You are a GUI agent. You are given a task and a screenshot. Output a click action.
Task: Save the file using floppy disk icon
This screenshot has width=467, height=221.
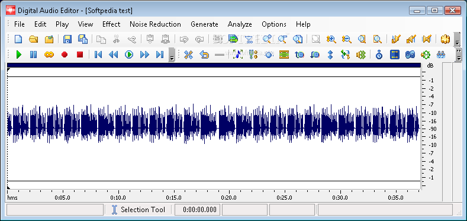click(67, 39)
